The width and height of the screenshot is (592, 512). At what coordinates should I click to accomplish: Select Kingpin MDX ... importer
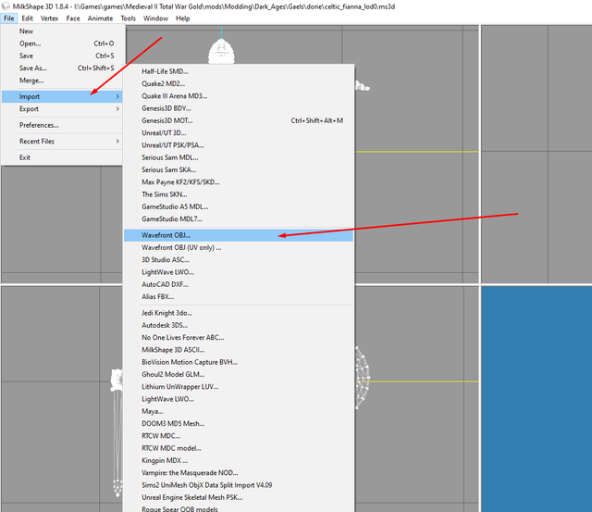(239, 460)
